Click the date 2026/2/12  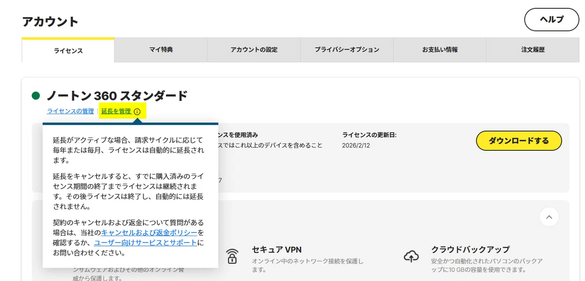click(356, 145)
